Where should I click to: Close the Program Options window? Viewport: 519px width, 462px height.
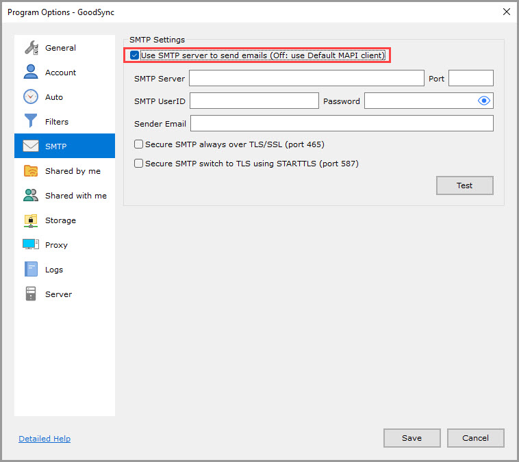point(507,12)
